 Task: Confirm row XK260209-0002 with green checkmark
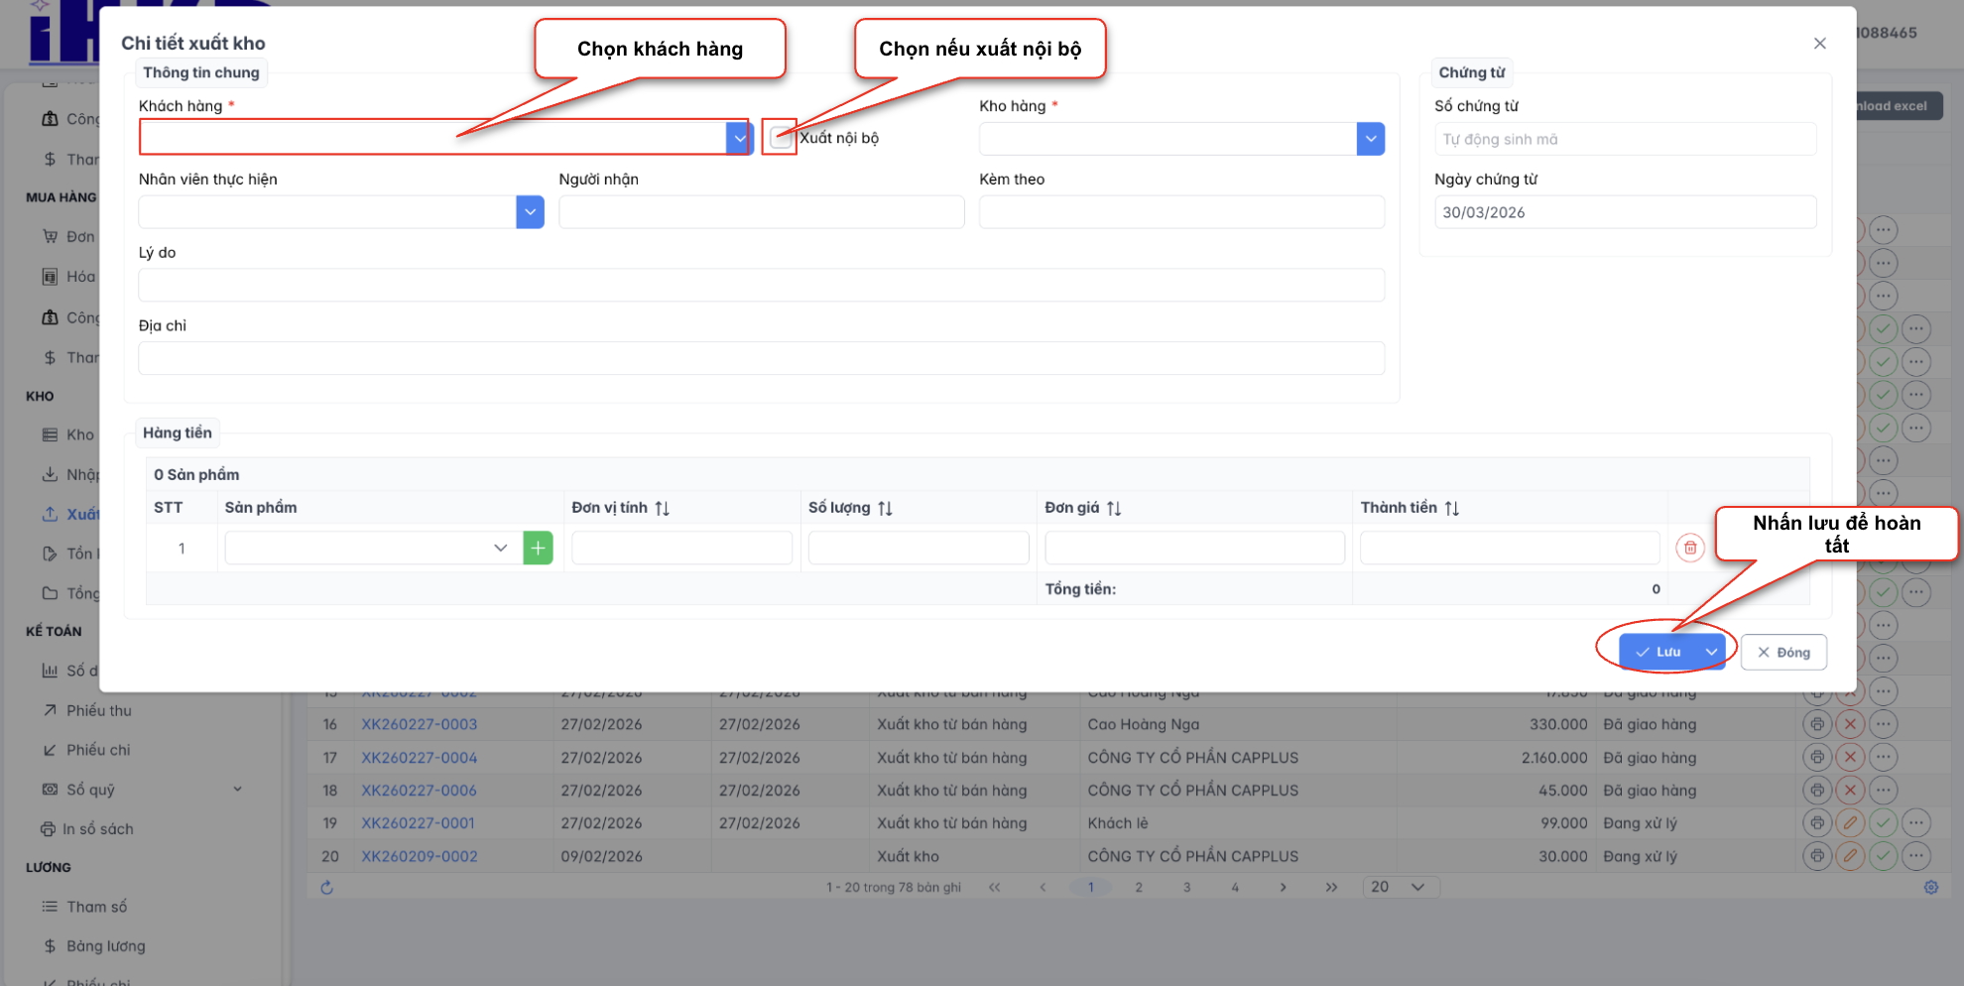1883,856
